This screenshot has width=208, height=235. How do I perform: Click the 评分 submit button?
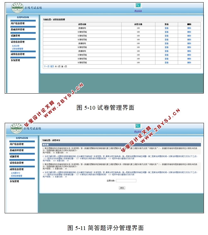[122, 188]
